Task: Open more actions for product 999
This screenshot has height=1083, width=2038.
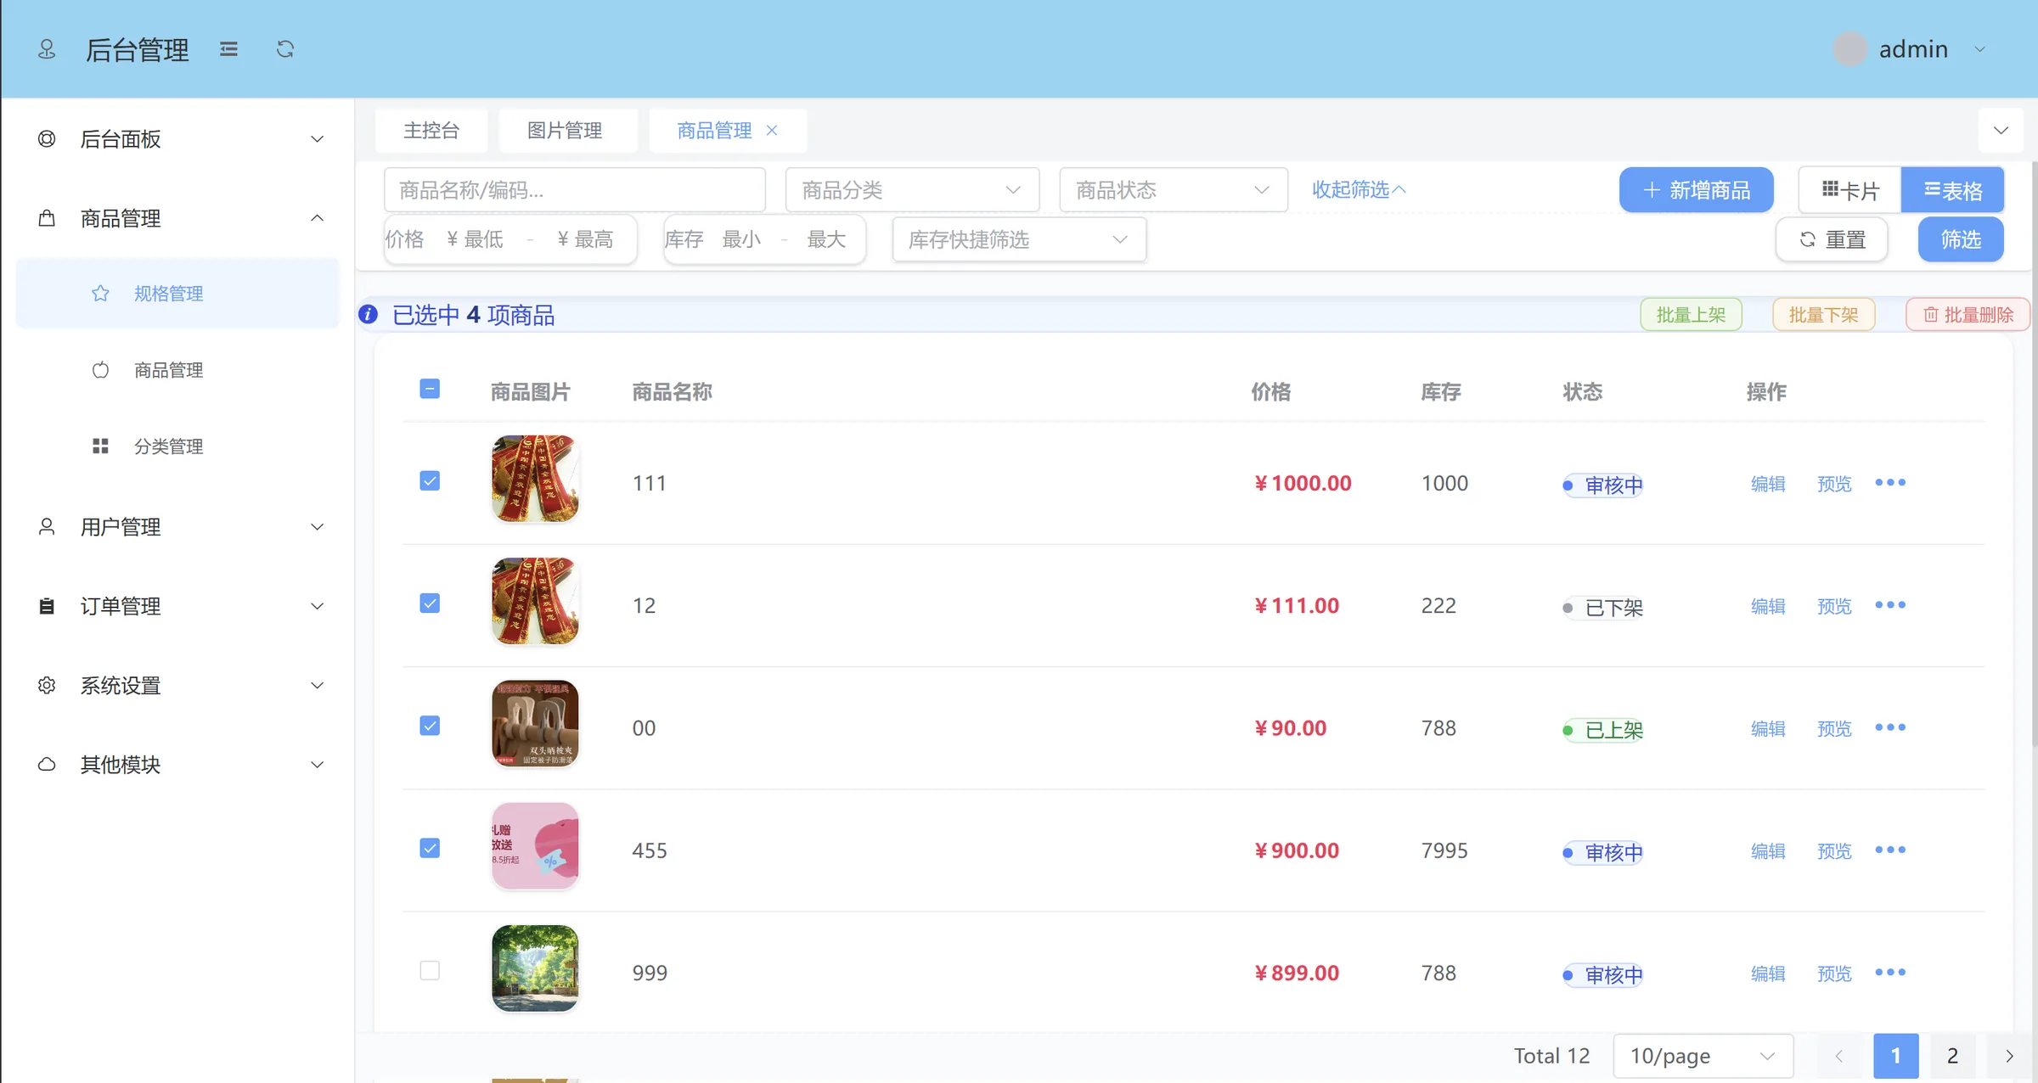Action: [1890, 972]
